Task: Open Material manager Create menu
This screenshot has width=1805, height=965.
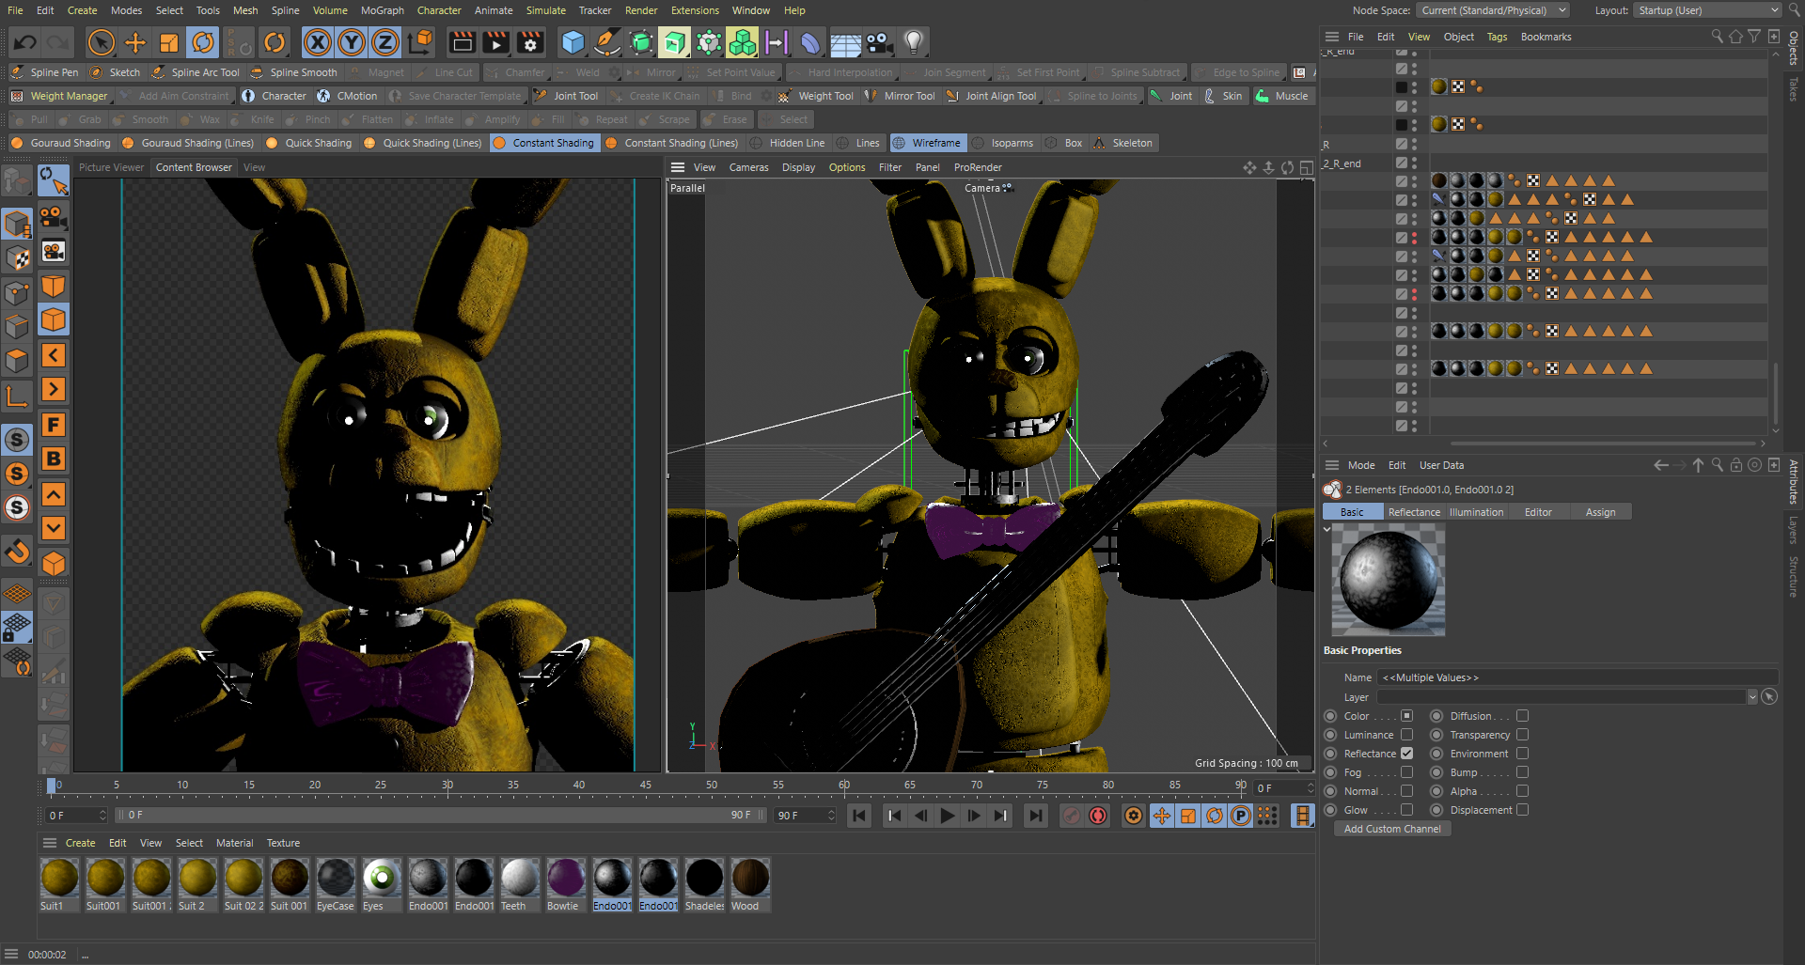Action: click(x=80, y=843)
